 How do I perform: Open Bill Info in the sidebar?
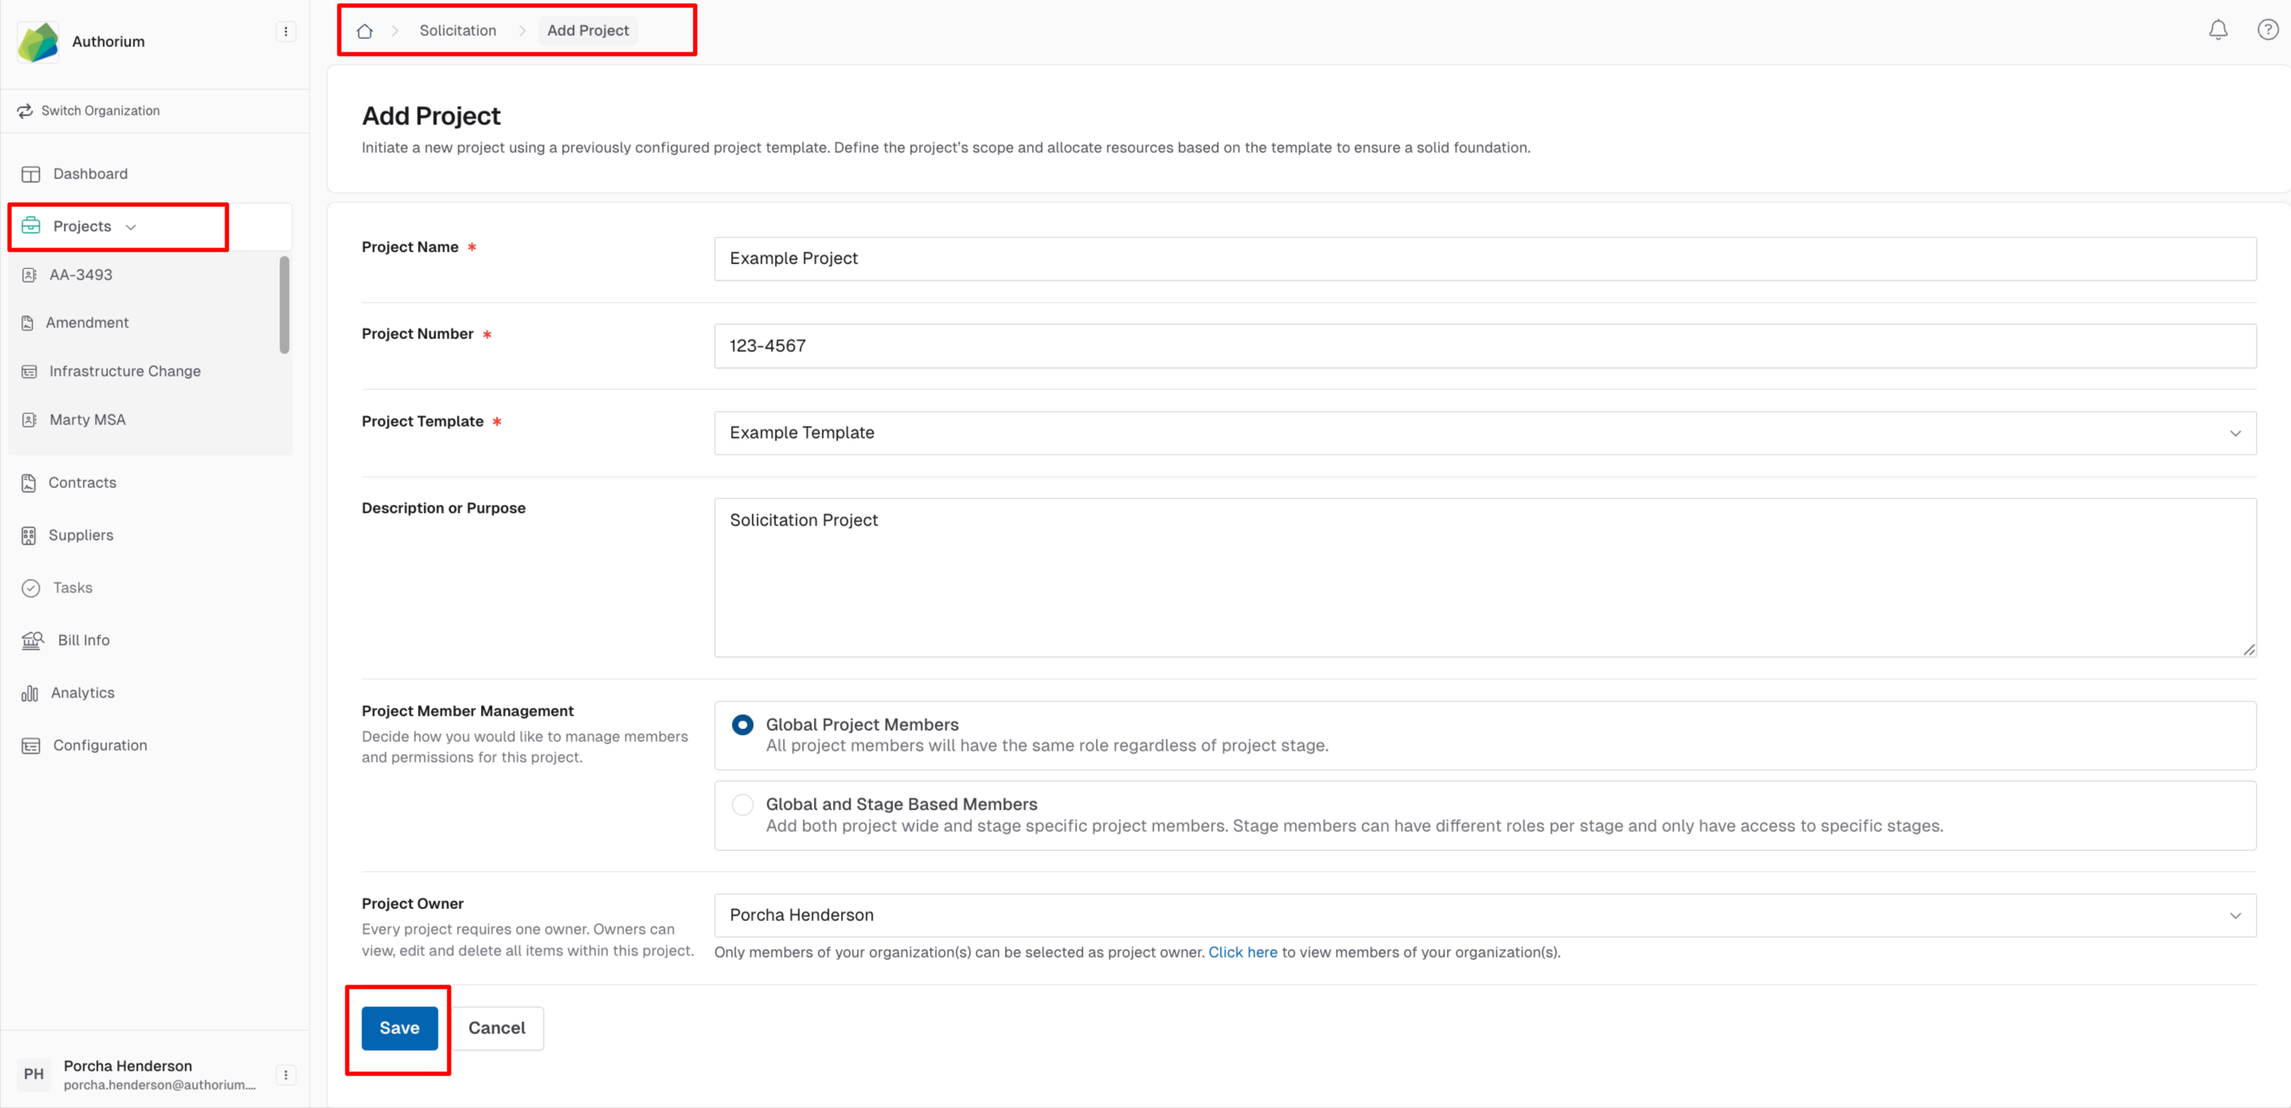coord(84,640)
